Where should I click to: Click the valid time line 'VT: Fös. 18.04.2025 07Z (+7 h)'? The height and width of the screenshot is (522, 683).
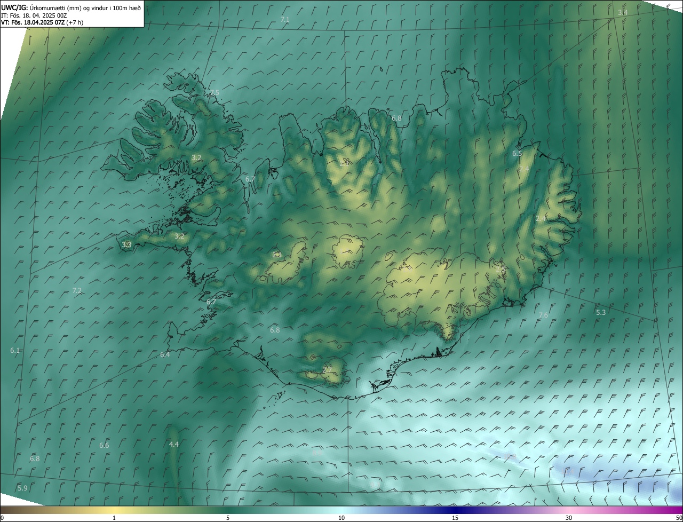(42, 22)
